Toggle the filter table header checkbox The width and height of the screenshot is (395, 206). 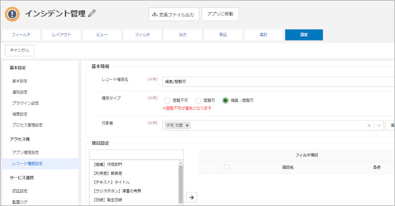coord(226,167)
